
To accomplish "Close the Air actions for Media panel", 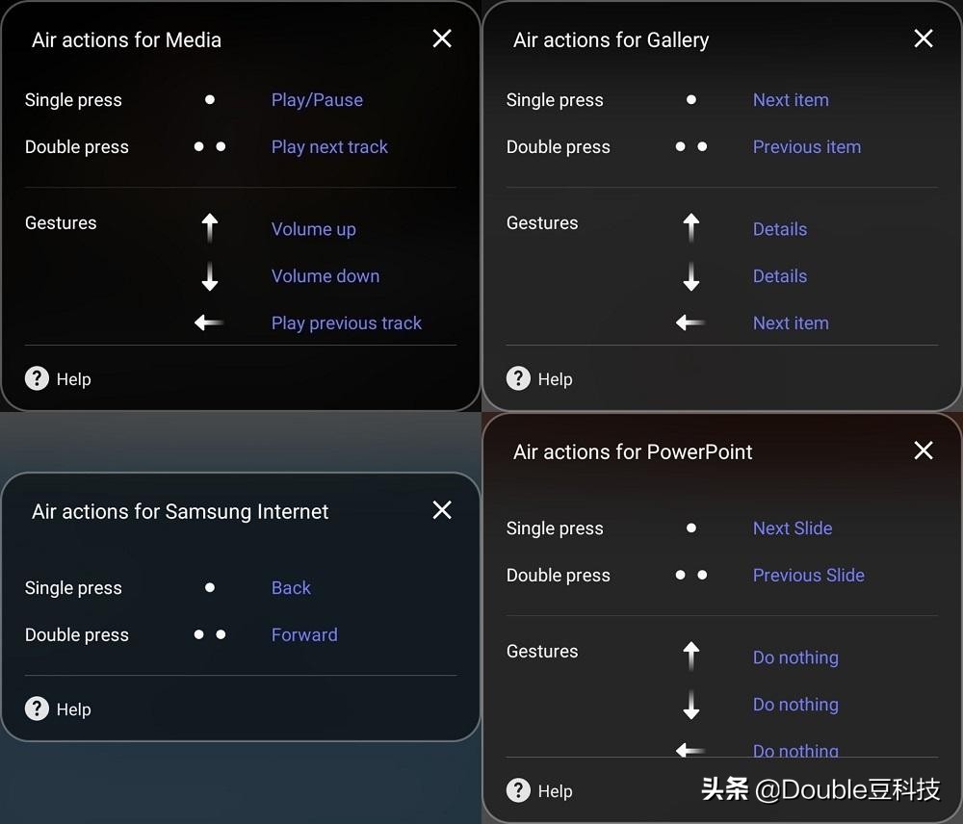I will pos(442,39).
